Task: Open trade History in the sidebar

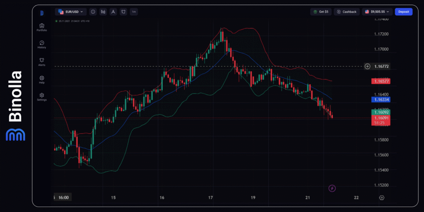Action: (x=41, y=44)
